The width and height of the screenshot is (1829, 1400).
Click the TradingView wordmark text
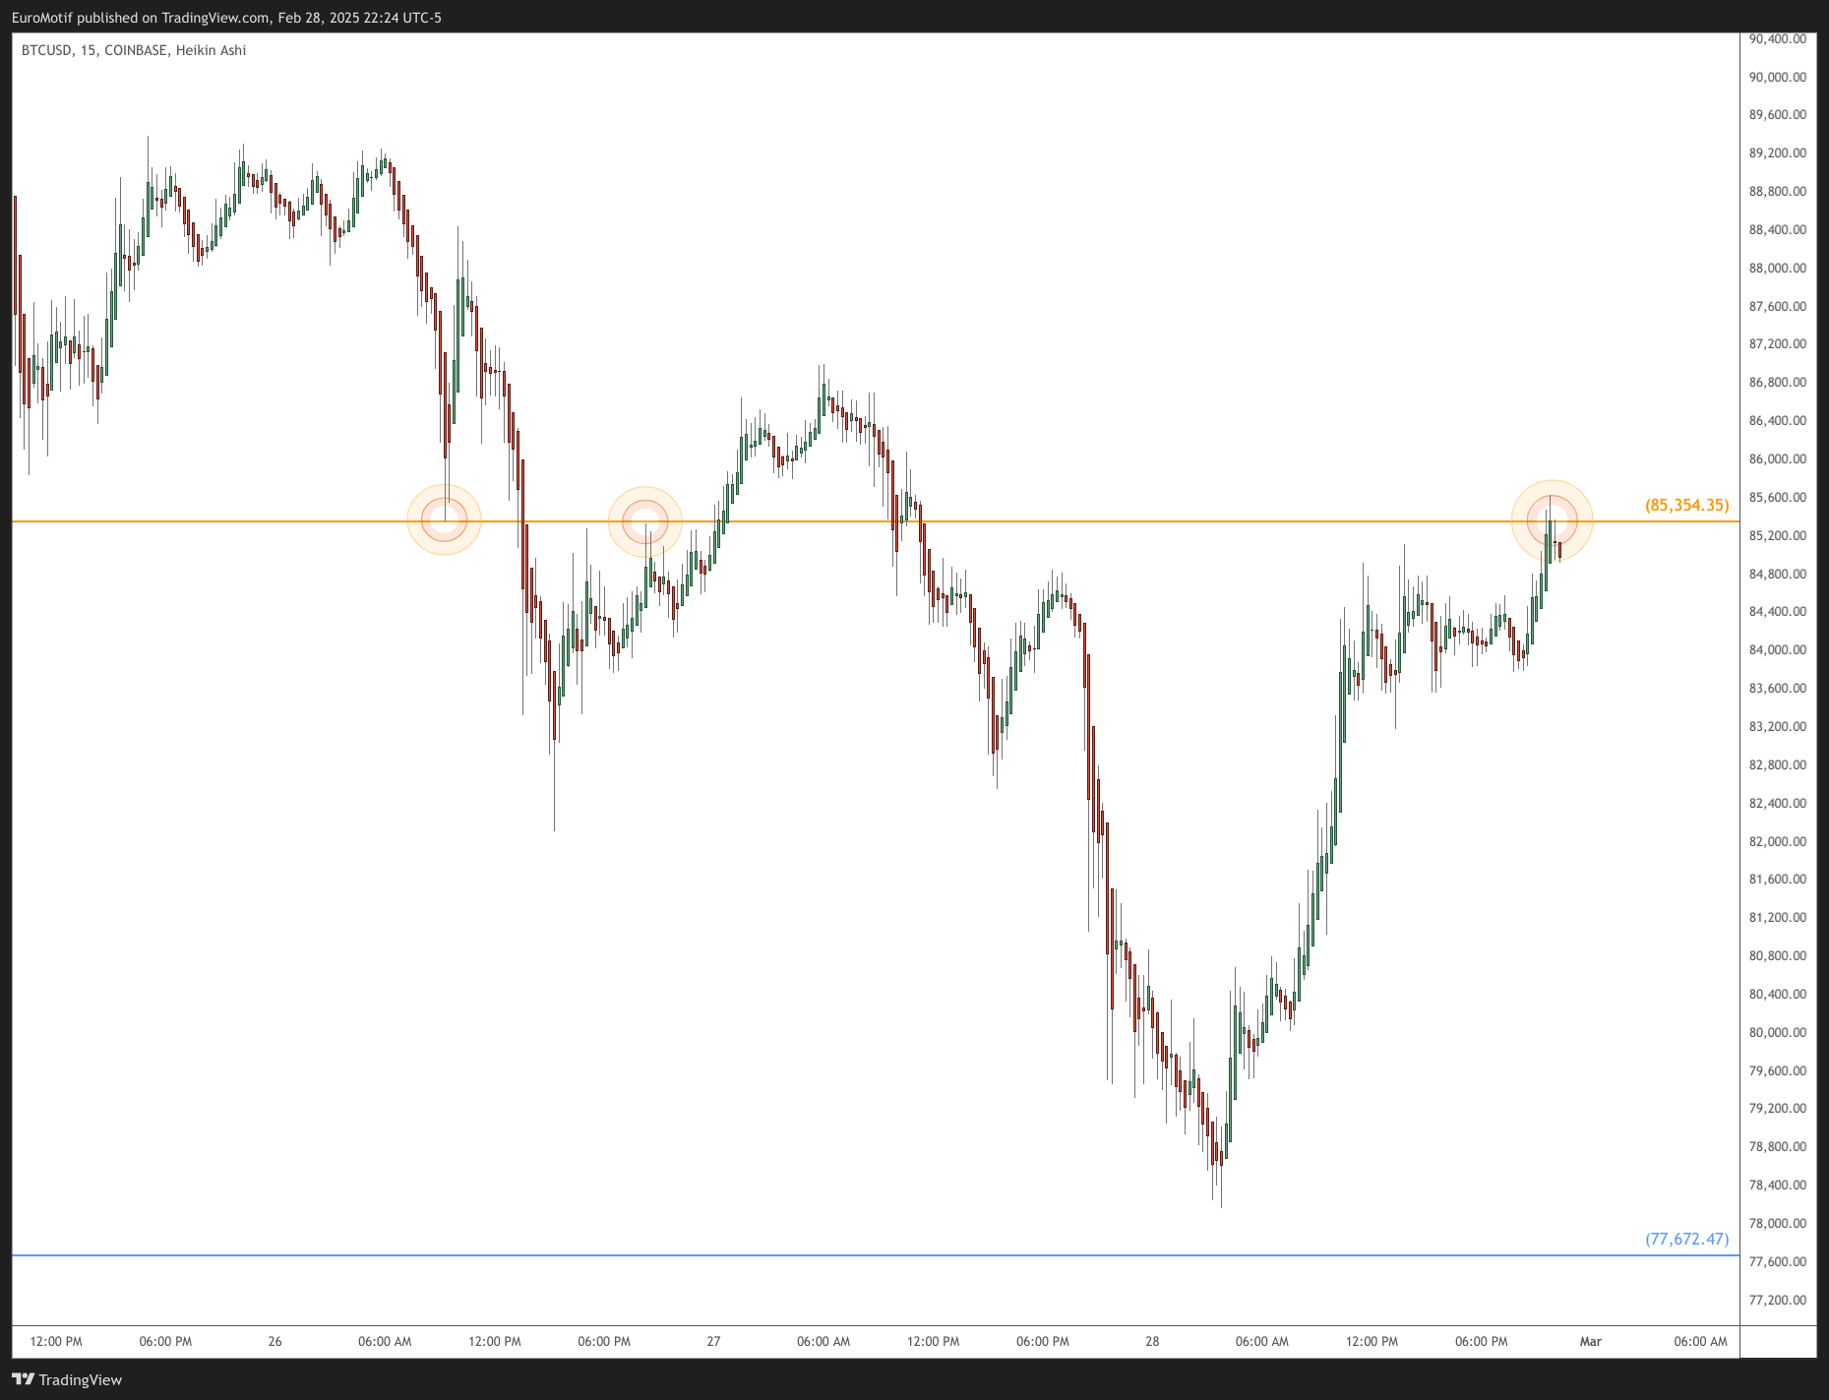coord(81,1379)
